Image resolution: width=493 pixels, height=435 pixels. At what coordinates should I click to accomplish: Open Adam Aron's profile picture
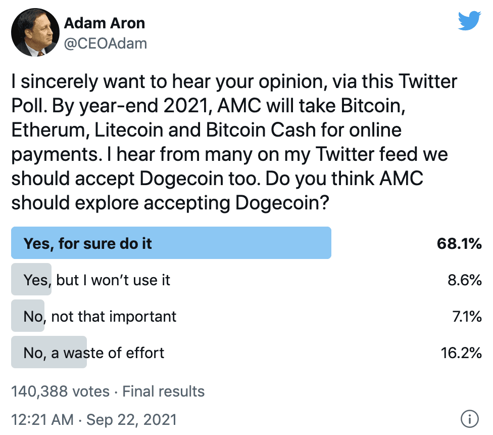point(35,32)
